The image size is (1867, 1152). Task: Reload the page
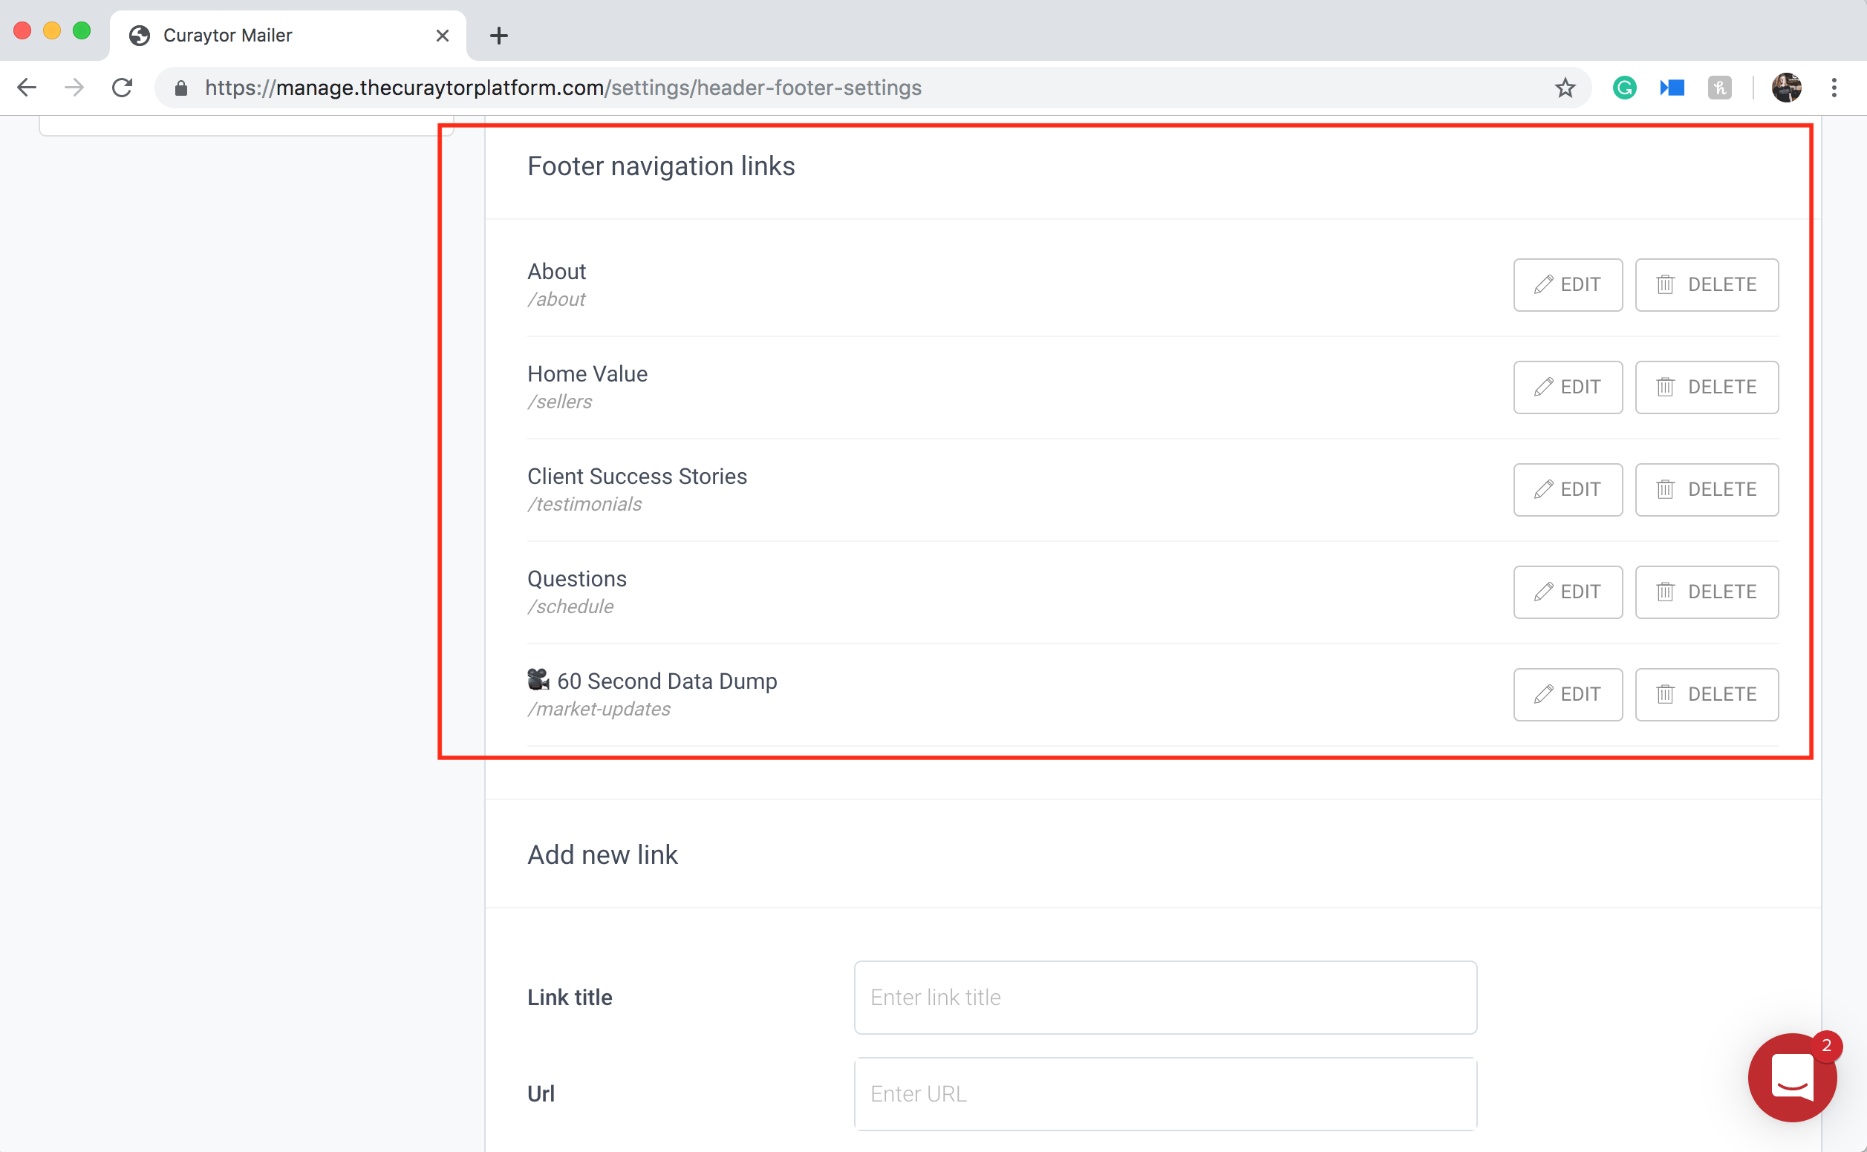(x=122, y=88)
